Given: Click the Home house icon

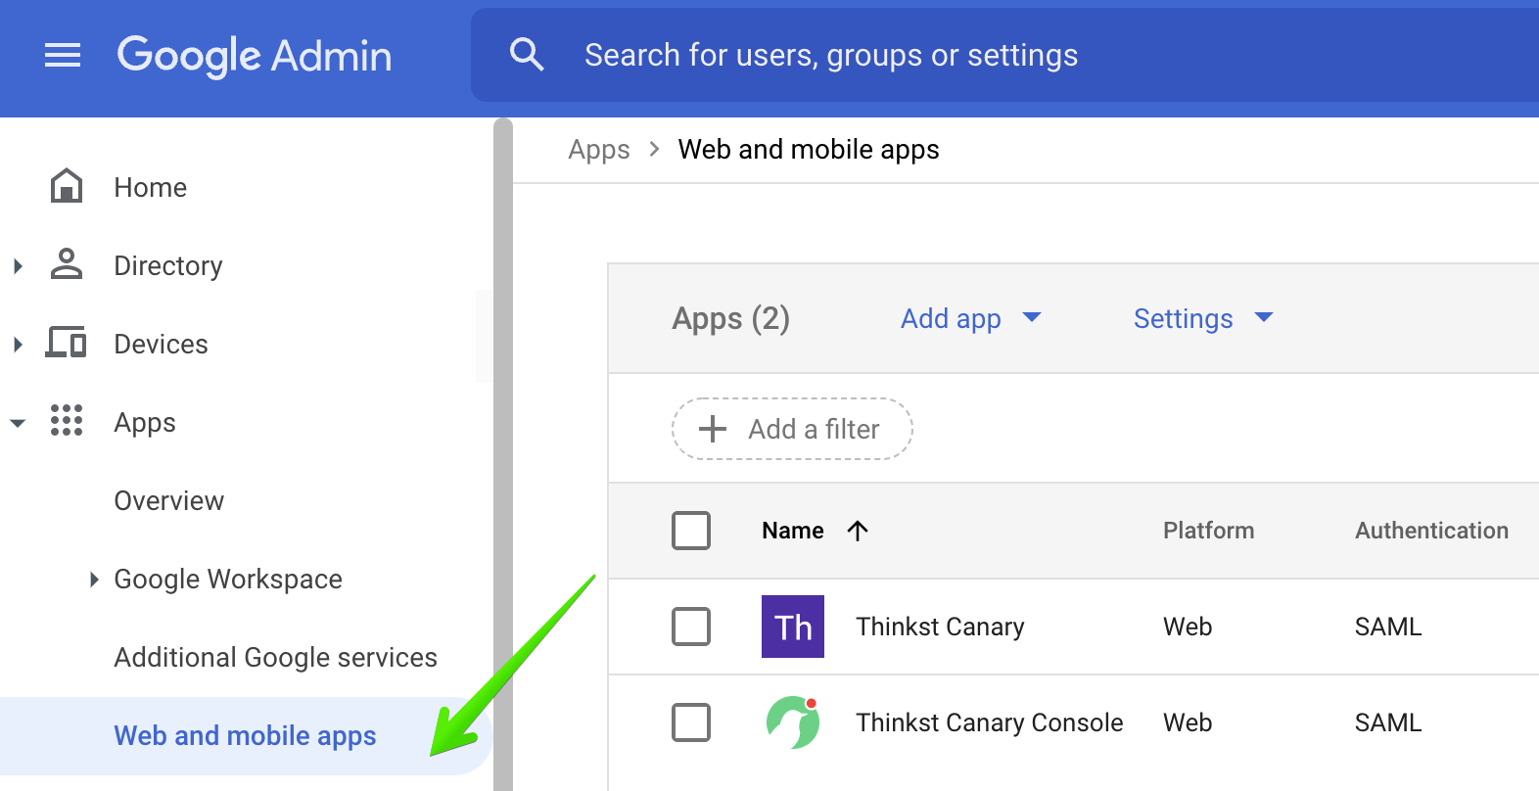Looking at the screenshot, I should [x=67, y=186].
